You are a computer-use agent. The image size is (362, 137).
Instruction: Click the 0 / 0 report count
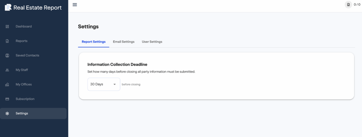(x=357, y=5)
